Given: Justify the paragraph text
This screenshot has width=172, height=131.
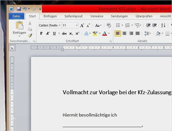Looking at the screenshot, I should [x=138, y=33].
